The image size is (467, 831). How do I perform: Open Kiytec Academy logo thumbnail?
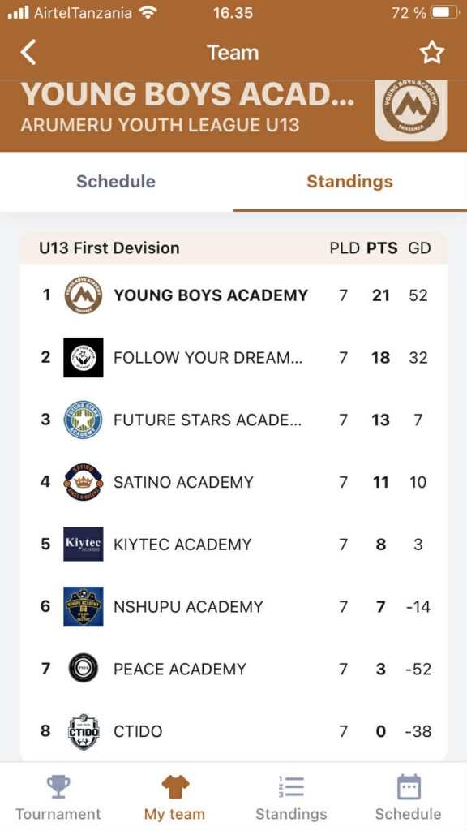[84, 544]
